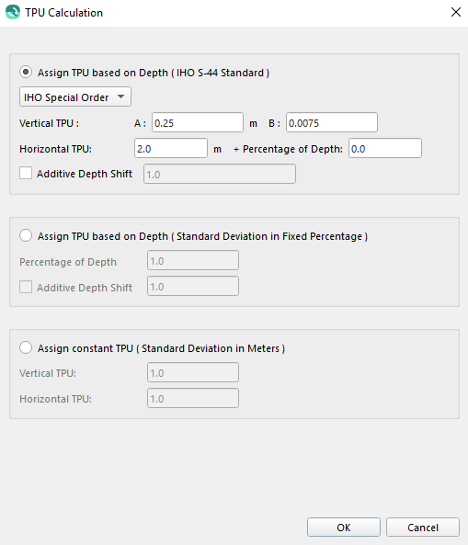Click the Percentage of Depth 0.0 field

385,148
